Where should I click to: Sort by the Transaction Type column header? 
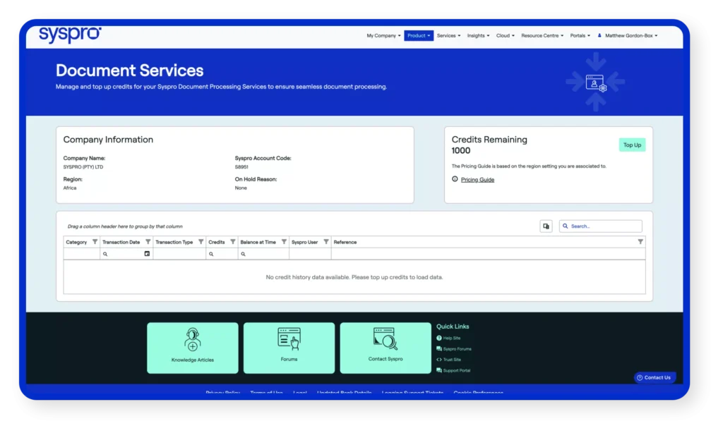174,243
